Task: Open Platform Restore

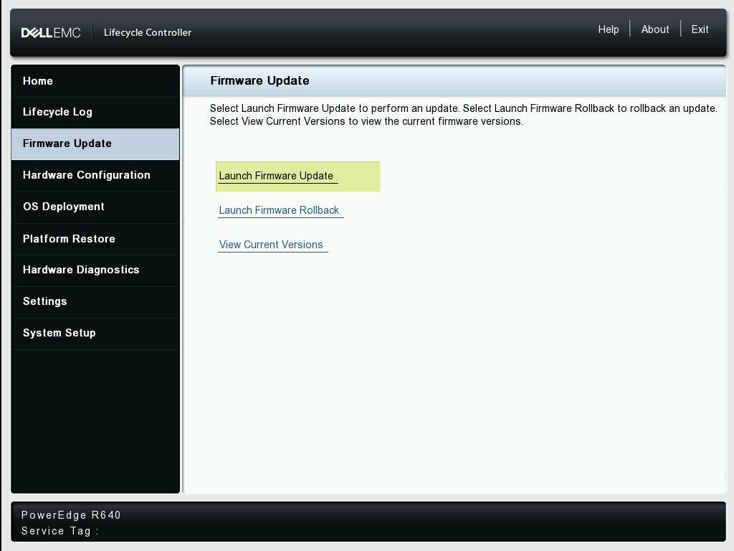Action: 67,238
